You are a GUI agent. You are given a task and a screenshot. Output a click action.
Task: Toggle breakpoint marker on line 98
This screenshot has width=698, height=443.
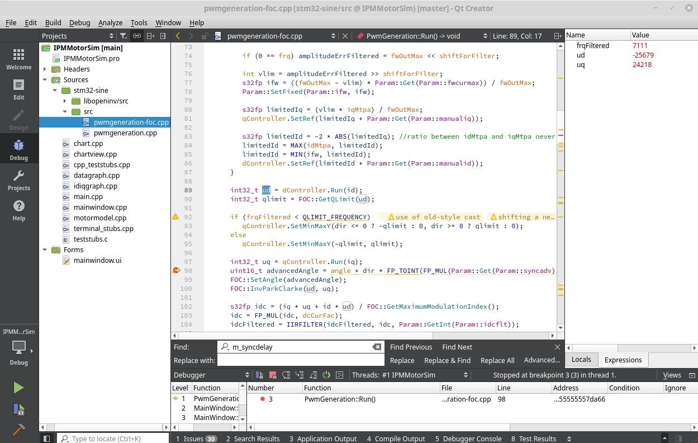[175, 271]
